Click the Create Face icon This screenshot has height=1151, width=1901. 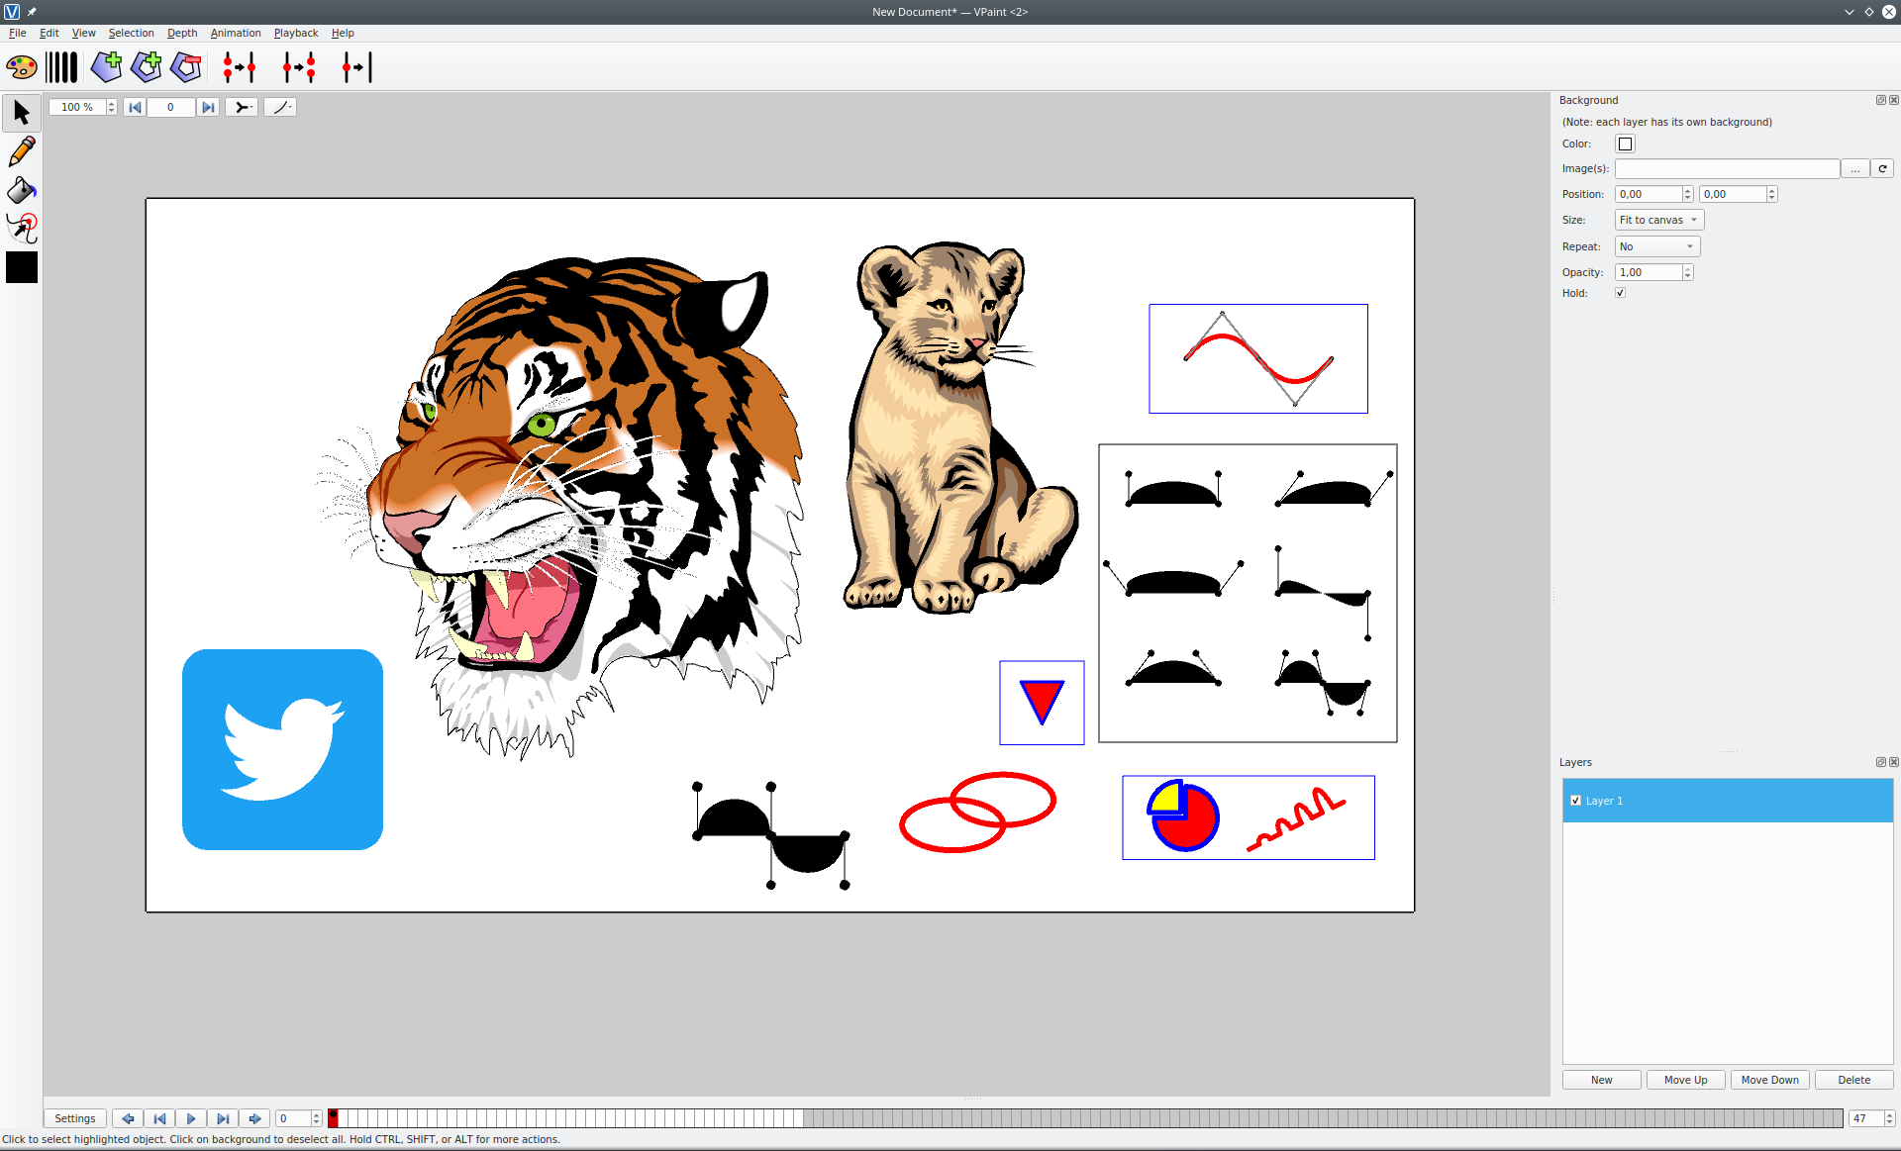pos(106,67)
